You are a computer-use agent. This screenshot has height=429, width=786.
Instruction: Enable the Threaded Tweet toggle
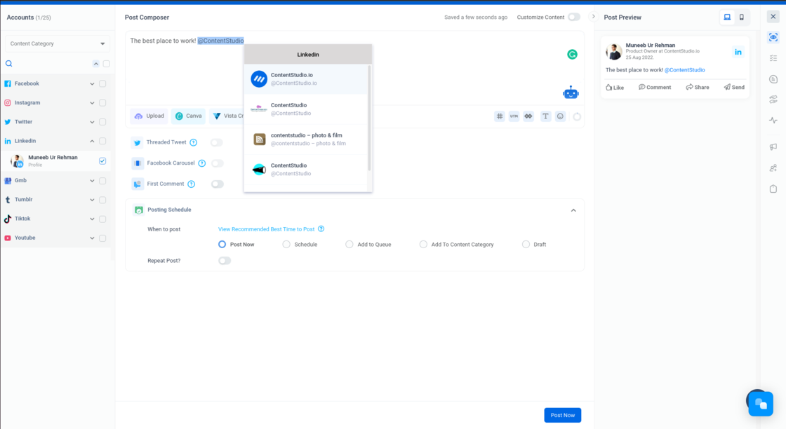217,142
